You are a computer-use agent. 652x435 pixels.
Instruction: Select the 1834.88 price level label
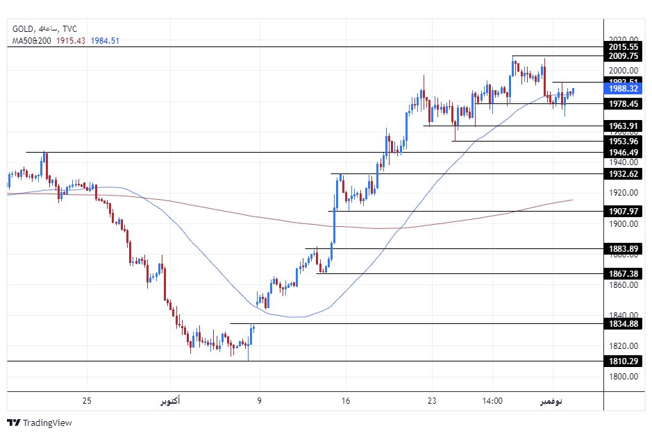tap(623, 324)
